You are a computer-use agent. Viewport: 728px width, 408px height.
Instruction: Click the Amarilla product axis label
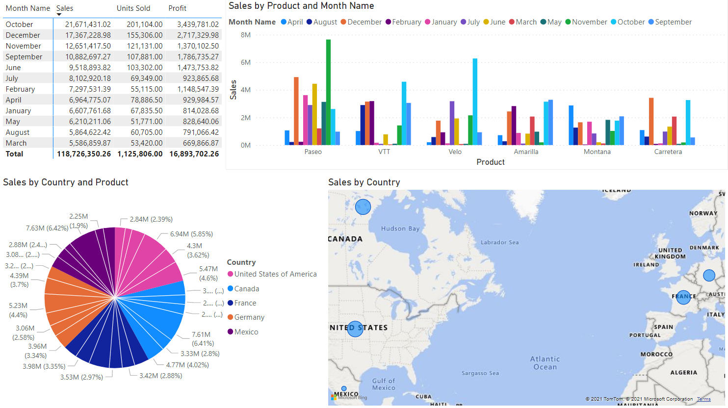coord(526,152)
